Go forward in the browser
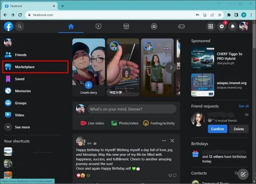This screenshot has height=184, width=256. (13, 15)
